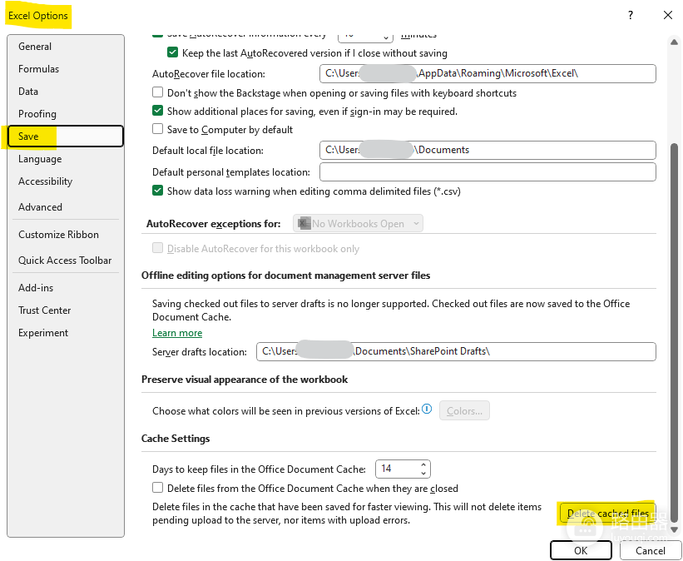Decrease cache days with the down stepper arrow

click(423, 473)
